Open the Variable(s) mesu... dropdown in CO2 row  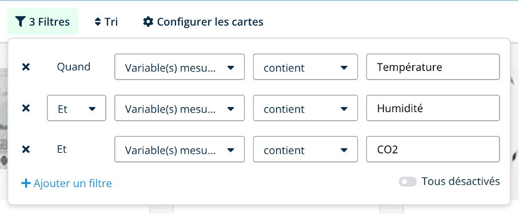pyautogui.click(x=179, y=149)
